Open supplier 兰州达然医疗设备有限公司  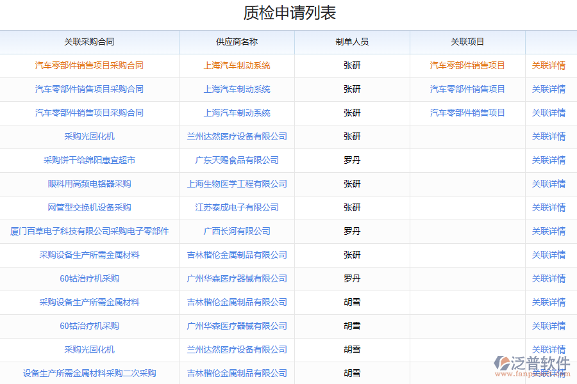click(x=237, y=136)
